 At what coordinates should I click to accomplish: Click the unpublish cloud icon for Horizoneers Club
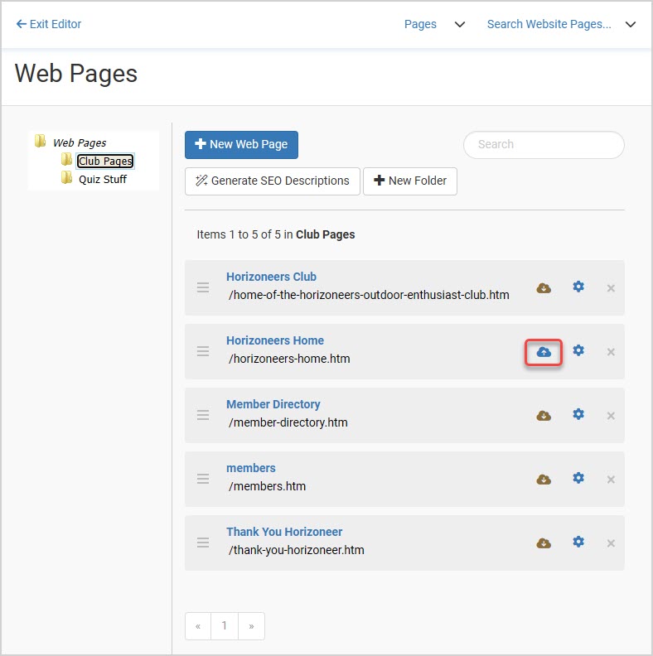pyautogui.click(x=544, y=288)
